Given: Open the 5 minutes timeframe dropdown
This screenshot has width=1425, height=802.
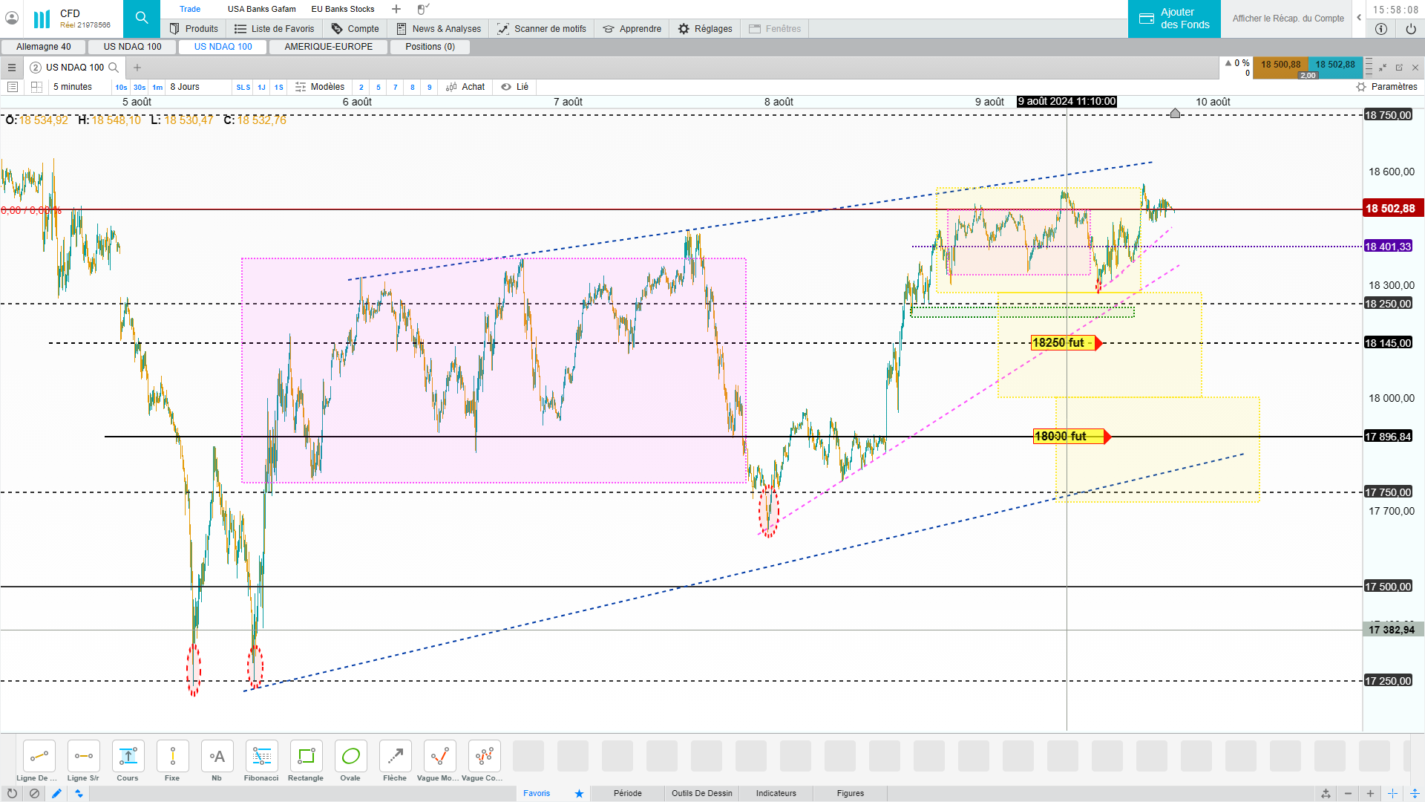Looking at the screenshot, I should coord(73,87).
